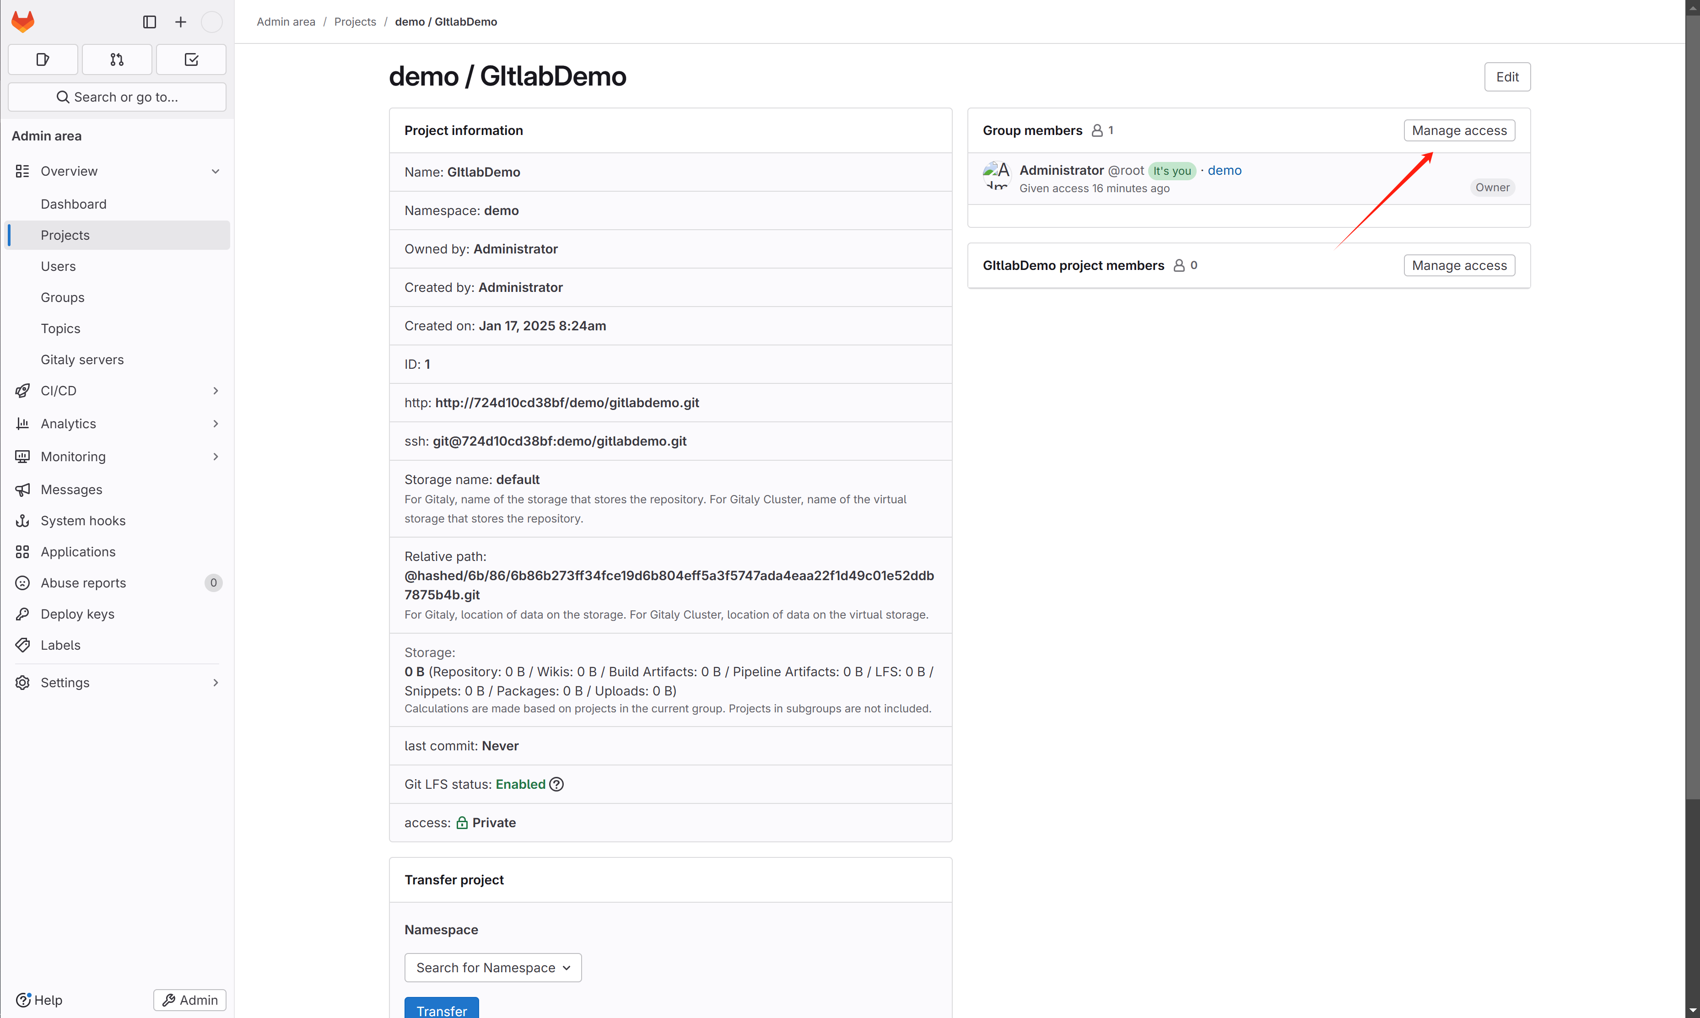Open System hooks in sidebar
The image size is (1700, 1018).
tap(83, 521)
